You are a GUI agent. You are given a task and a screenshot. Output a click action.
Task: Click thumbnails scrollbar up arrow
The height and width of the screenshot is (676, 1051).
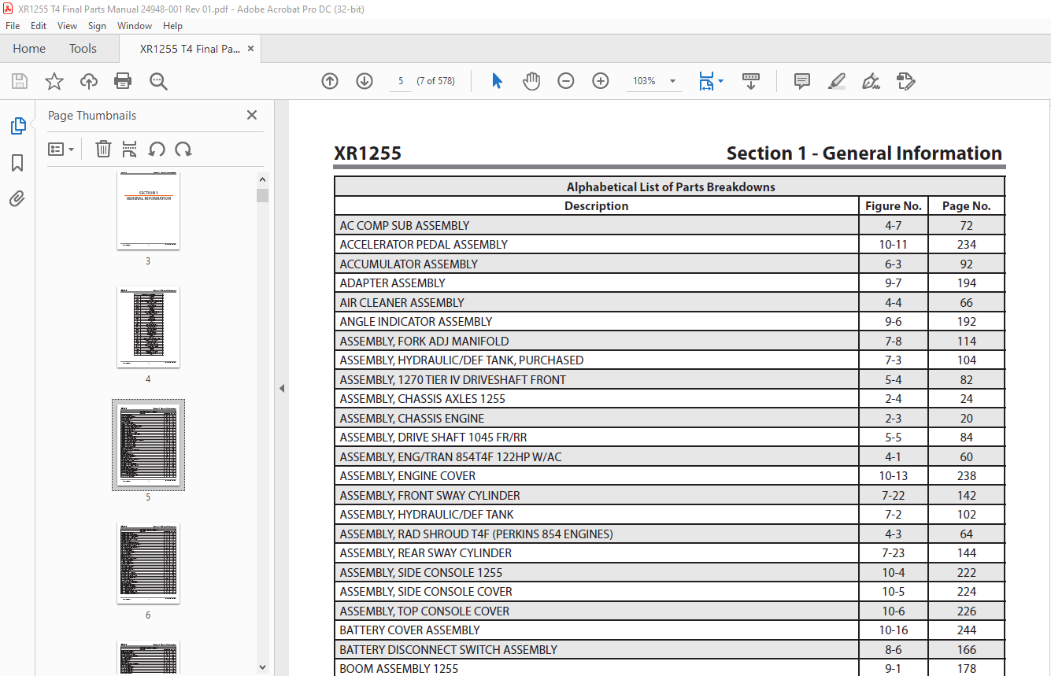click(262, 179)
